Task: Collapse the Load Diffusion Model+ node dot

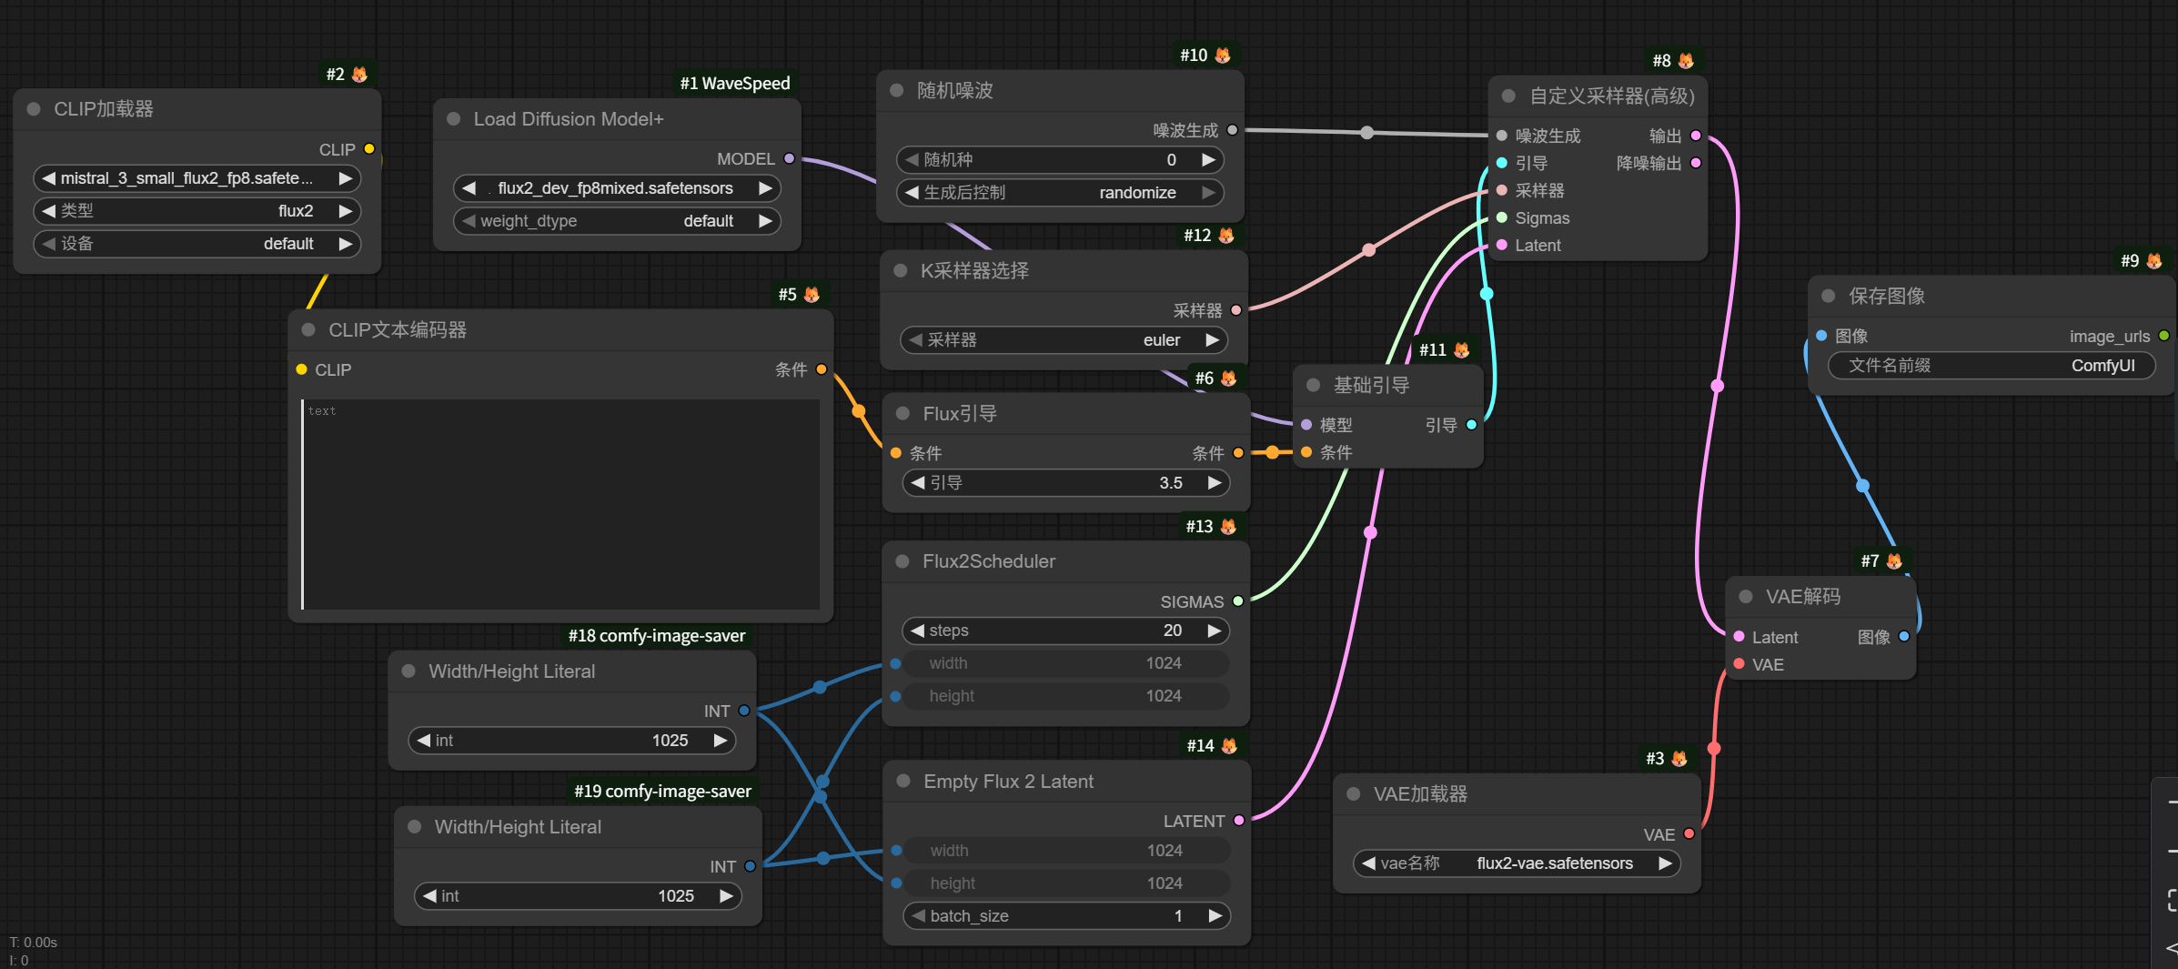Action: [453, 119]
